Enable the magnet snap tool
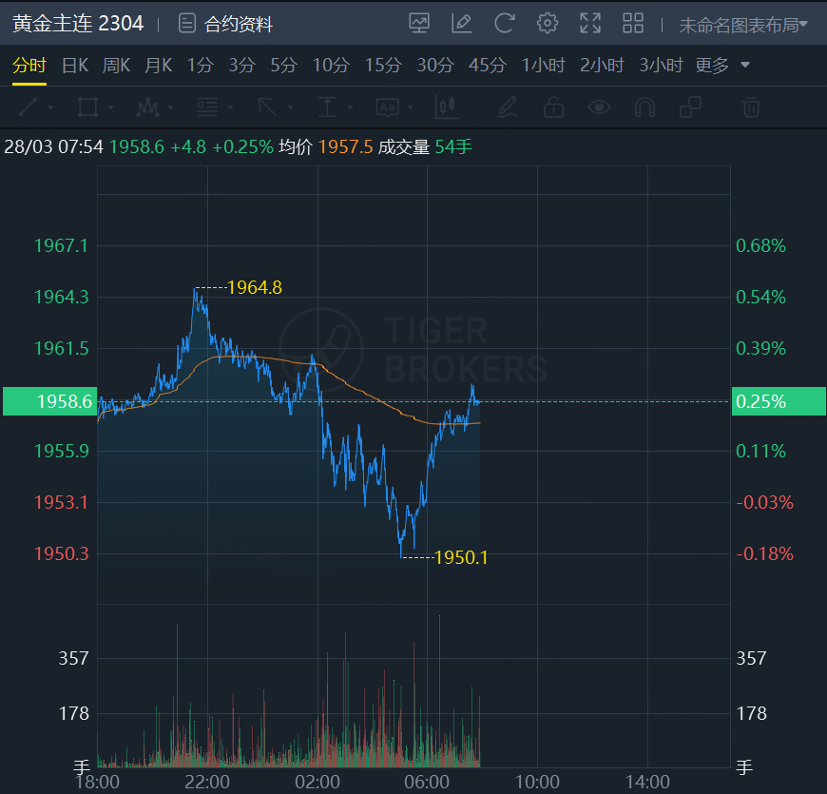The height and width of the screenshot is (794, 827). pos(644,107)
